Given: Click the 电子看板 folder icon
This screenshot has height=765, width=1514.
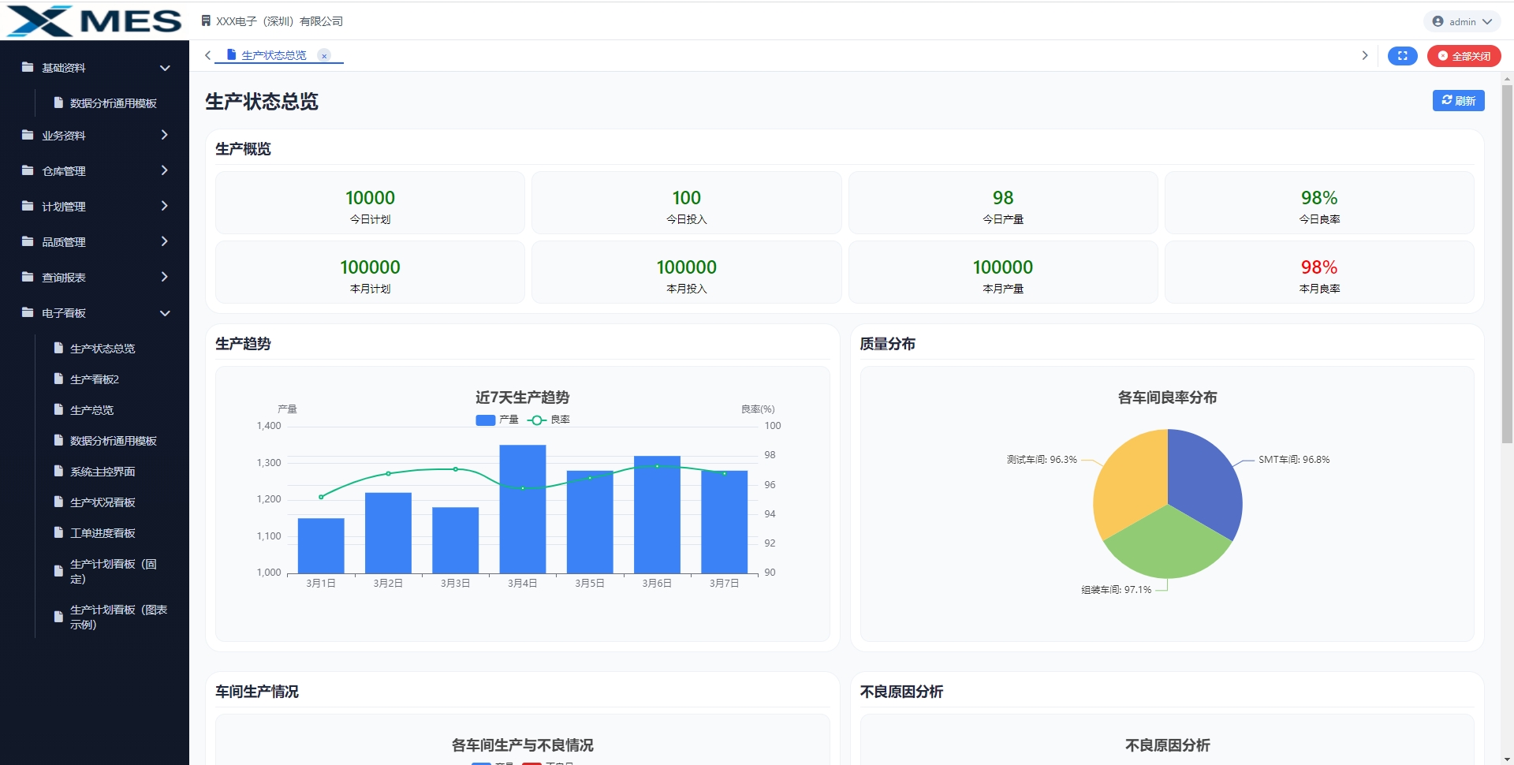Looking at the screenshot, I should tap(28, 312).
